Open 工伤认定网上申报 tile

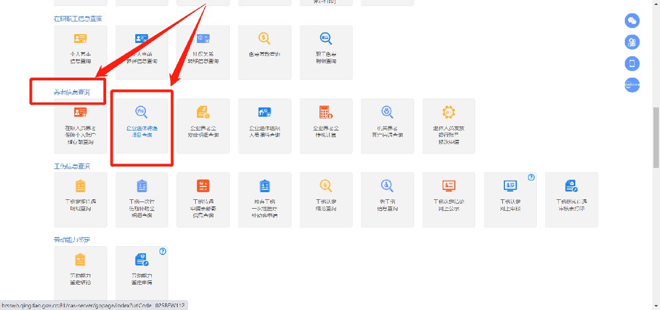click(510, 199)
